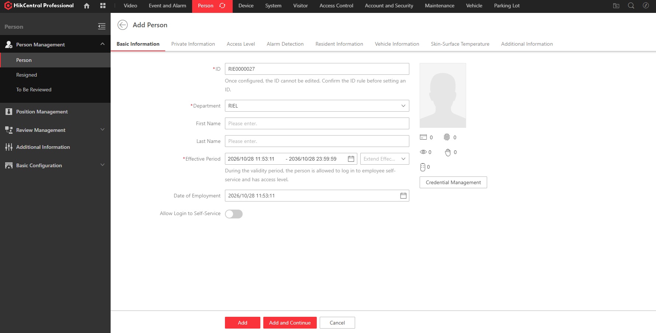Collapse the Person sidebar menu icon
The height and width of the screenshot is (333, 656).
[x=102, y=26]
